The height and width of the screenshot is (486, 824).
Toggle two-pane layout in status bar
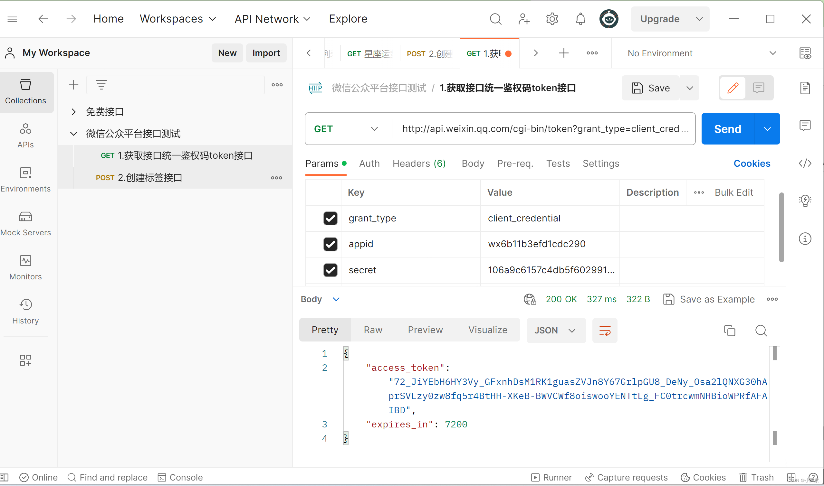coord(791,478)
